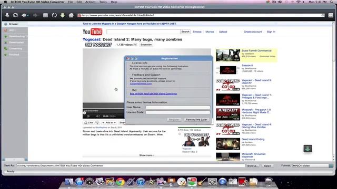Open the Trash in the Dock

pos(268,182)
